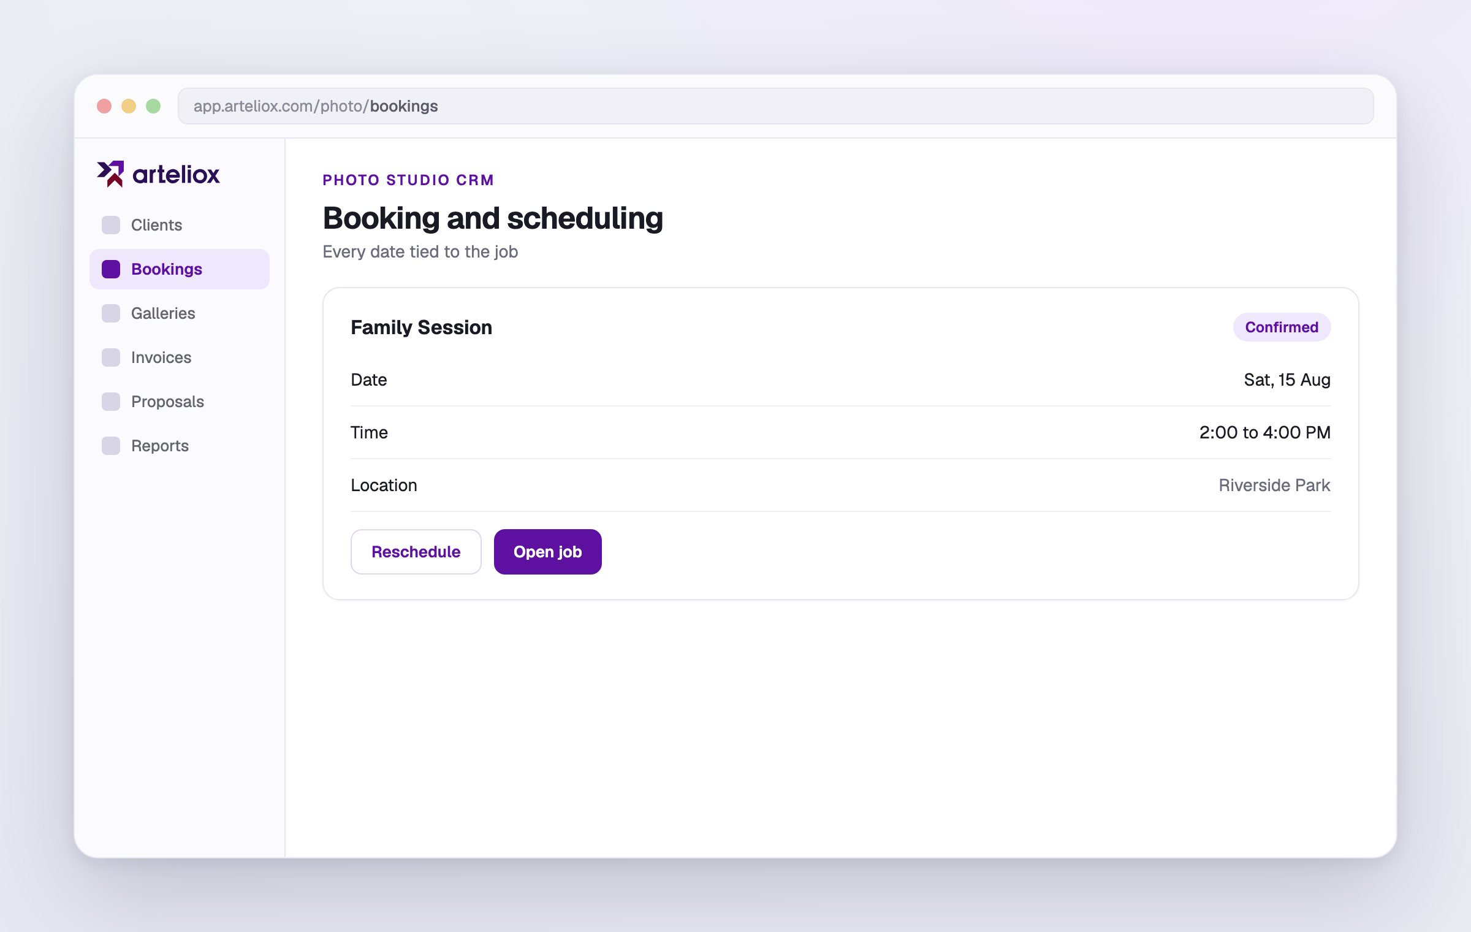This screenshot has width=1471, height=932.
Task: Click the Riverside Park location value
Action: tap(1274, 486)
